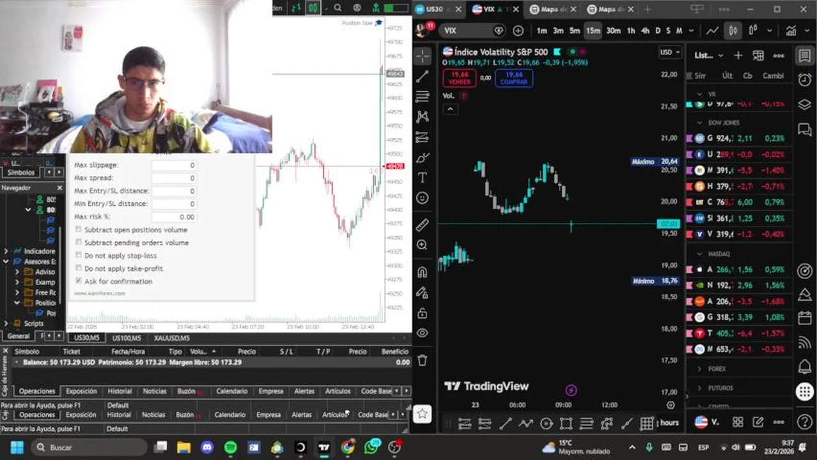Viewport: 817px width, 460px height.
Task: Open the chats panel icon
Action: click(x=805, y=128)
